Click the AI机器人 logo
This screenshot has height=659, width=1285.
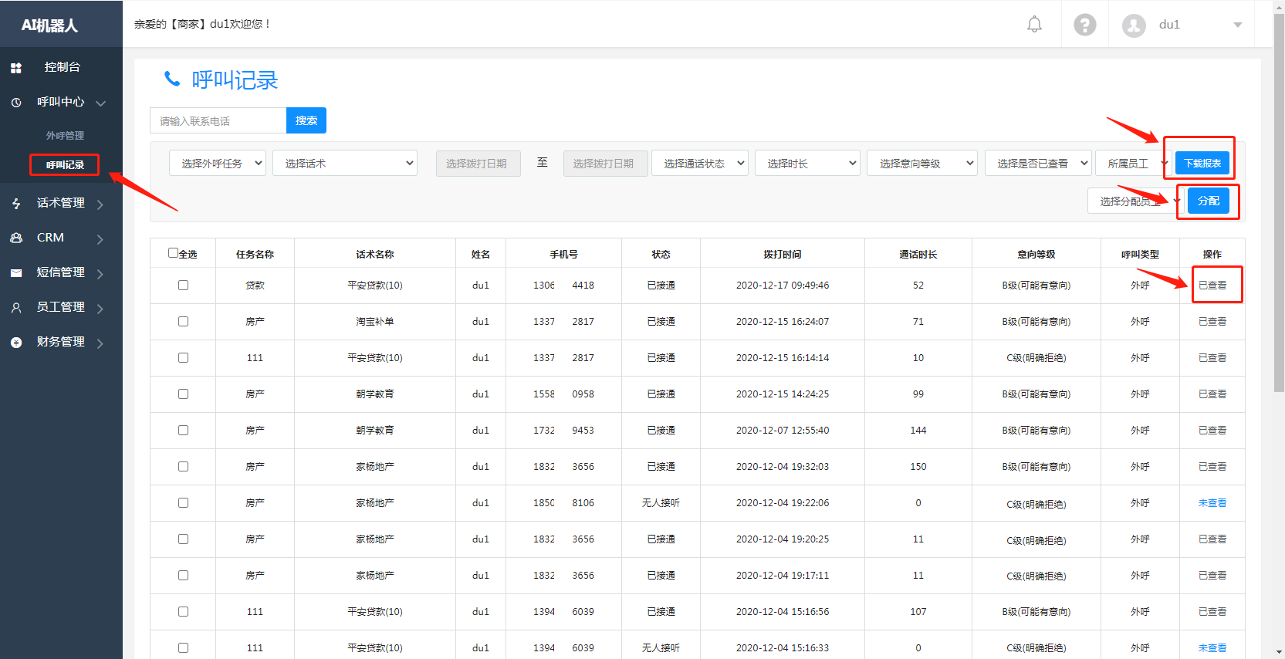49,25
